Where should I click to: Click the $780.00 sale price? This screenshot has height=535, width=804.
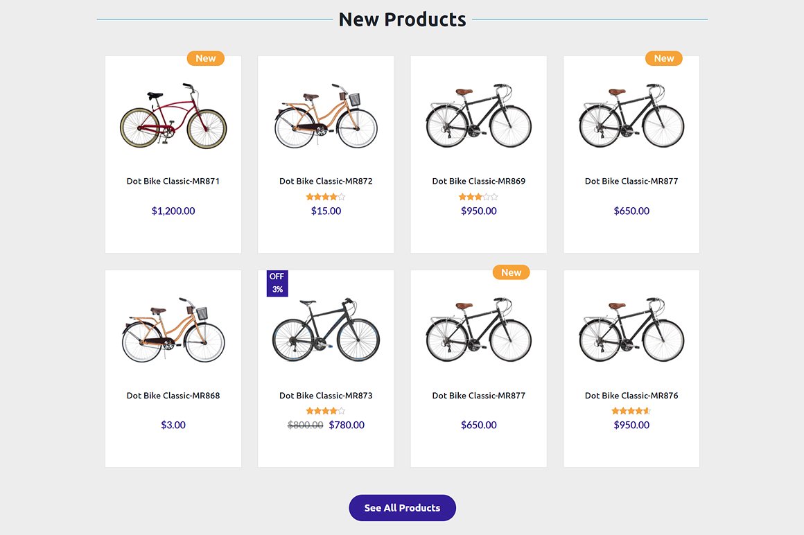point(347,426)
